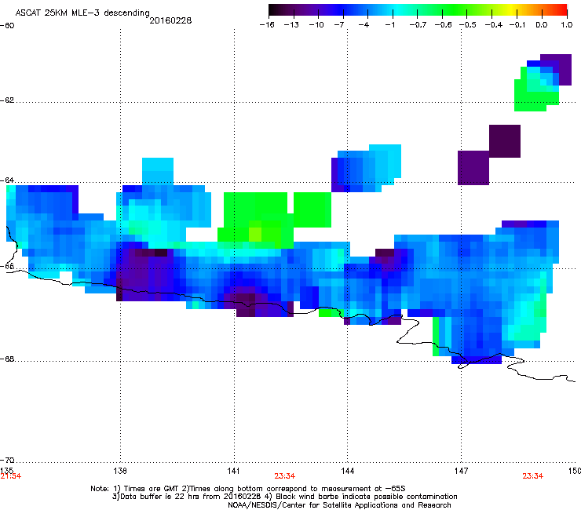Viewport: 581px width, 510px height.
Task: Click the 1.0 label on the color scale
Action: point(567,25)
